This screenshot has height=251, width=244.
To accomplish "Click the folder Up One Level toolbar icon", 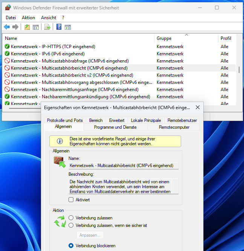I will tap(27, 27).
